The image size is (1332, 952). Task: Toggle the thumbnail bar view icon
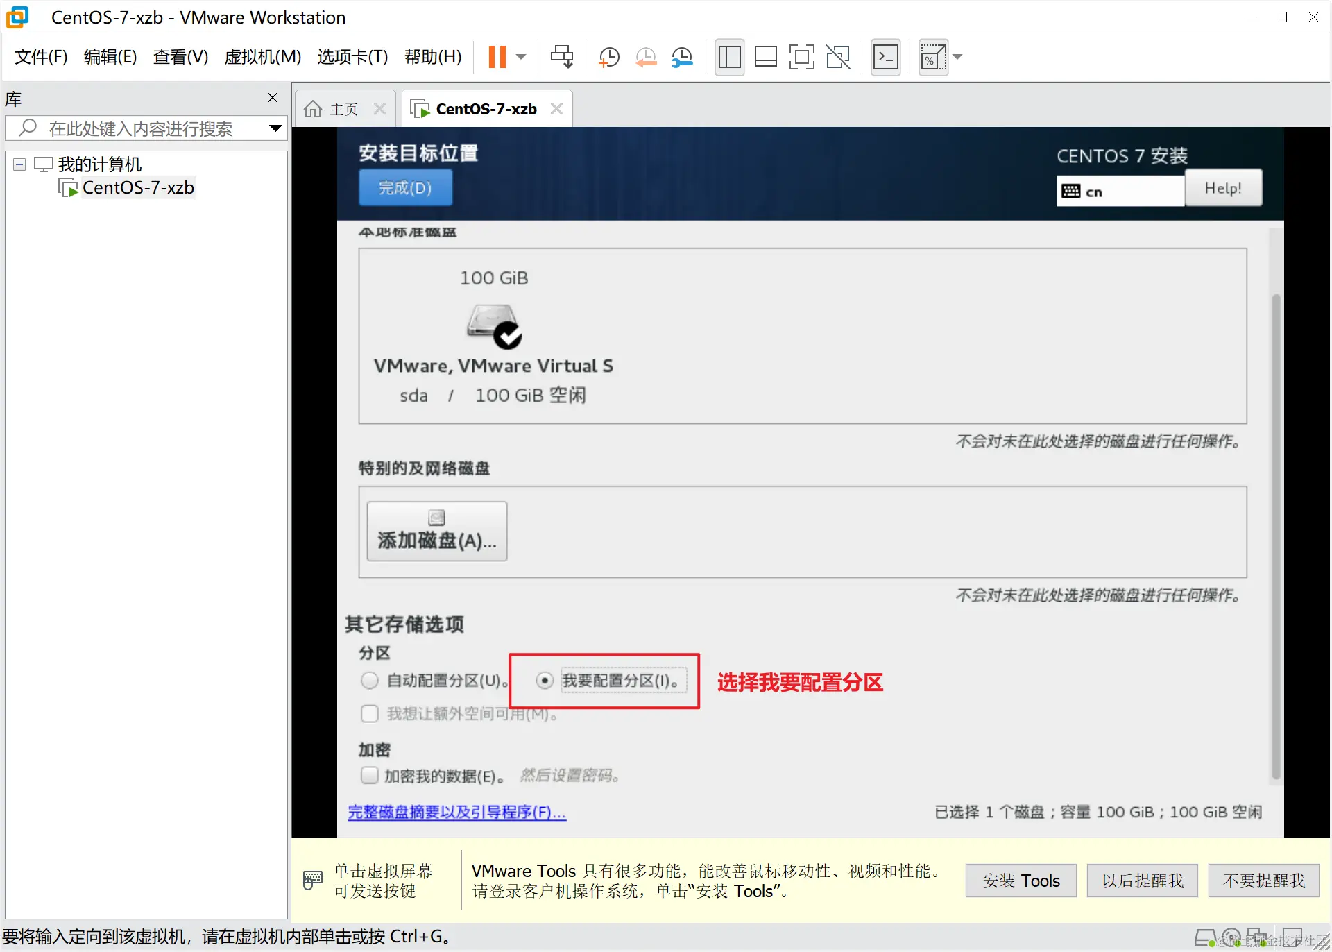pos(765,57)
